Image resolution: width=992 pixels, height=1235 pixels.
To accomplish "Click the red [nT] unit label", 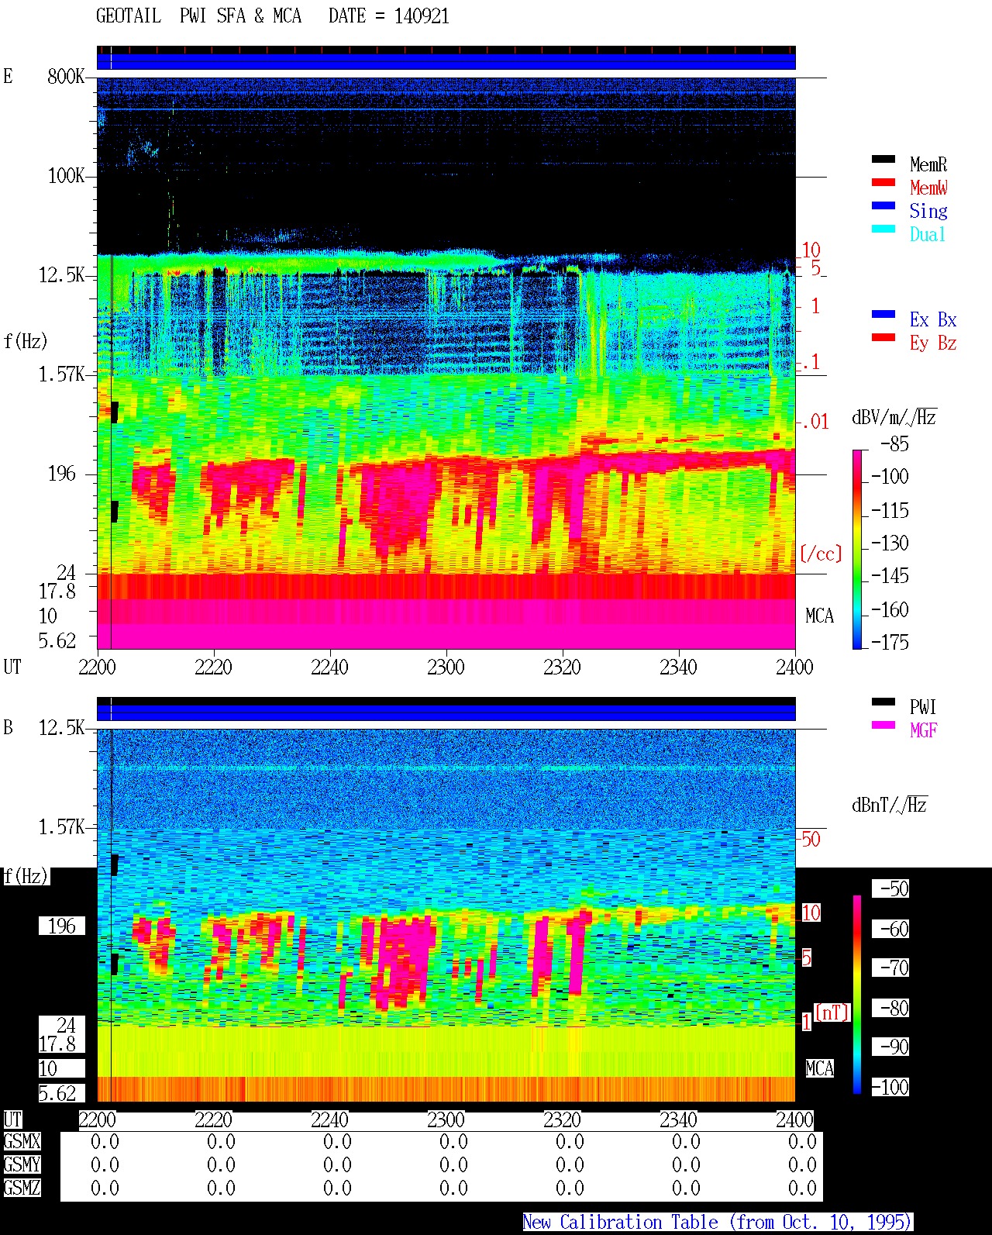I will 832,1012.
